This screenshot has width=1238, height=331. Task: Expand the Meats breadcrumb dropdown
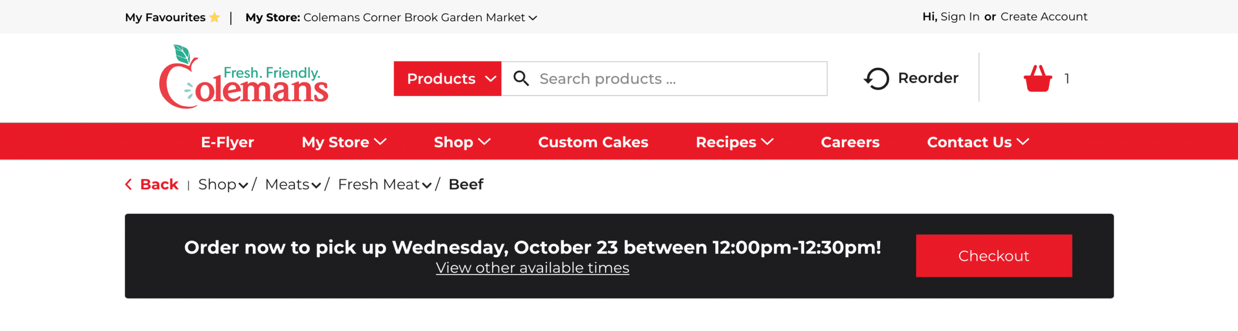coord(316,185)
